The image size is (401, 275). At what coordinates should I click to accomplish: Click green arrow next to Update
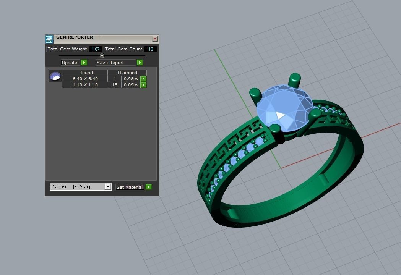84,62
